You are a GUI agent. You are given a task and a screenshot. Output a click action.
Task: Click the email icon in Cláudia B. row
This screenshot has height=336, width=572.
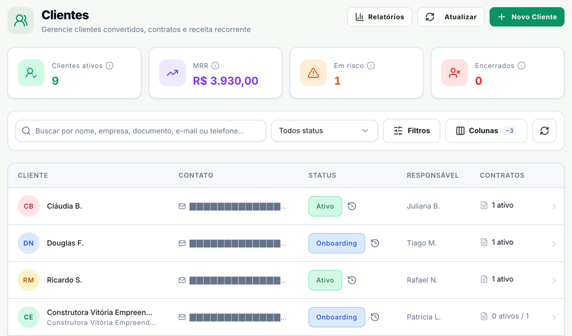(182, 206)
